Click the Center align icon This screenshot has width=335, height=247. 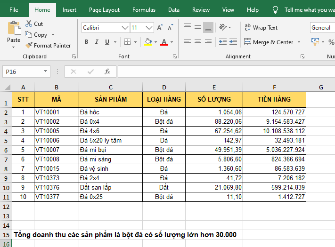[198, 42]
